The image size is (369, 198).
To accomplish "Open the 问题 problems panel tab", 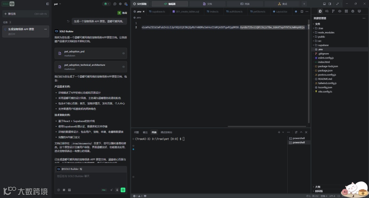I will tap(136, 132).
